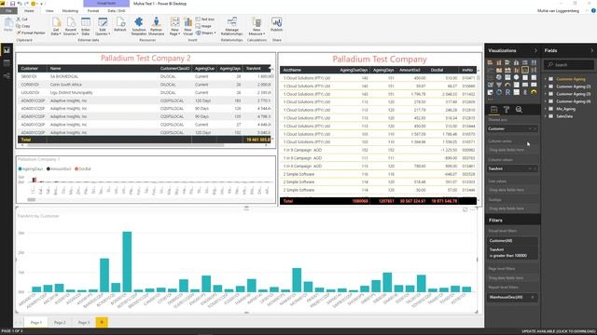Expand the SalesData table in Fields
Screen dimensions: 597x335
[546, 116]
